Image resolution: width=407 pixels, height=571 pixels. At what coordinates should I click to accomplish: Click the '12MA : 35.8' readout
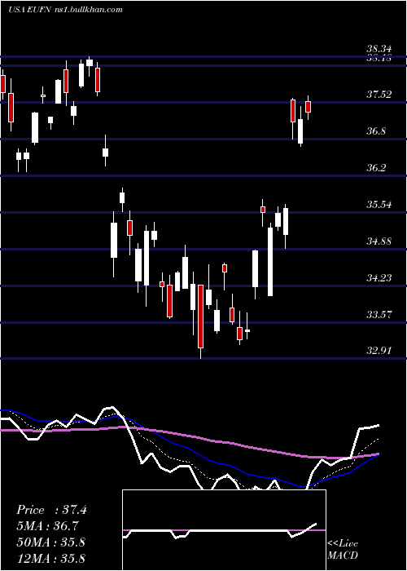point(50,558)
